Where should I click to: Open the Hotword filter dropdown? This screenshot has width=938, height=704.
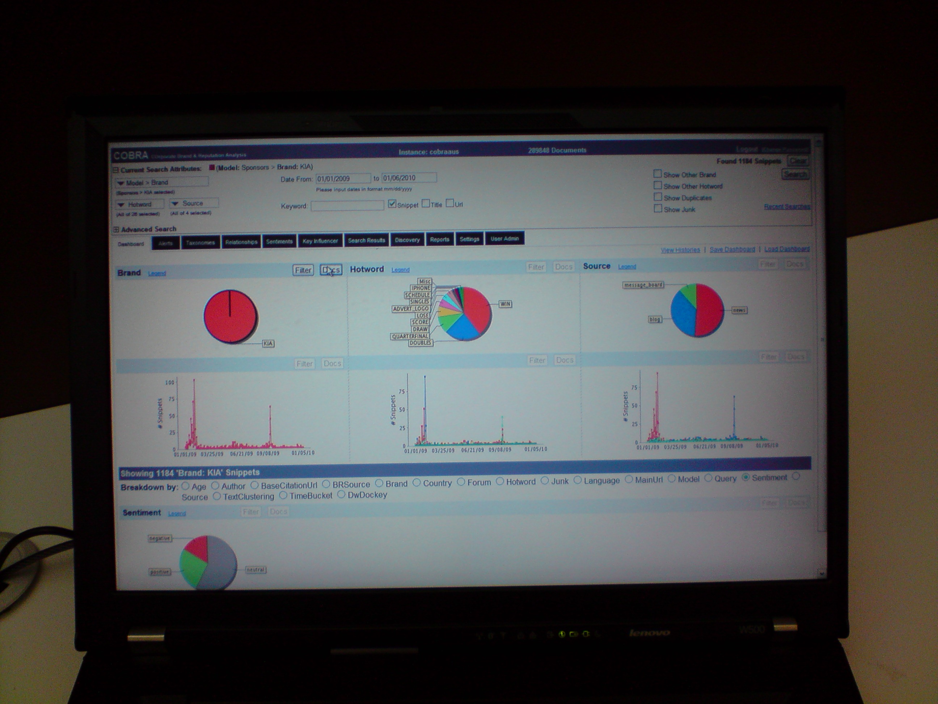point(140,205)
